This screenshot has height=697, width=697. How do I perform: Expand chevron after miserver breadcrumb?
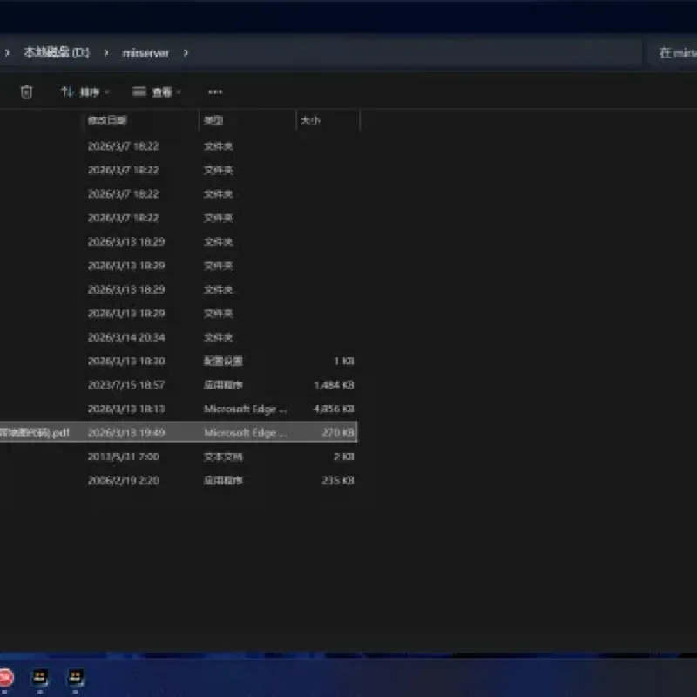[x=186, y=53]
